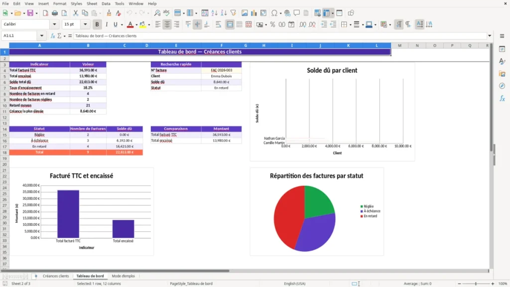Switch to Créances clients sheet tab

[56, 276]
